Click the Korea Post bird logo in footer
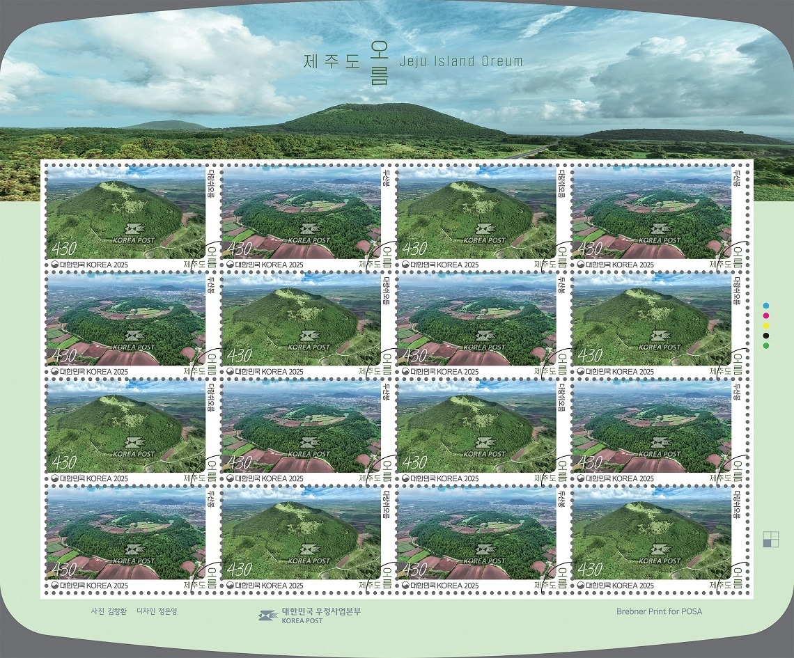794x658 pixels. (x=267, y=615)
